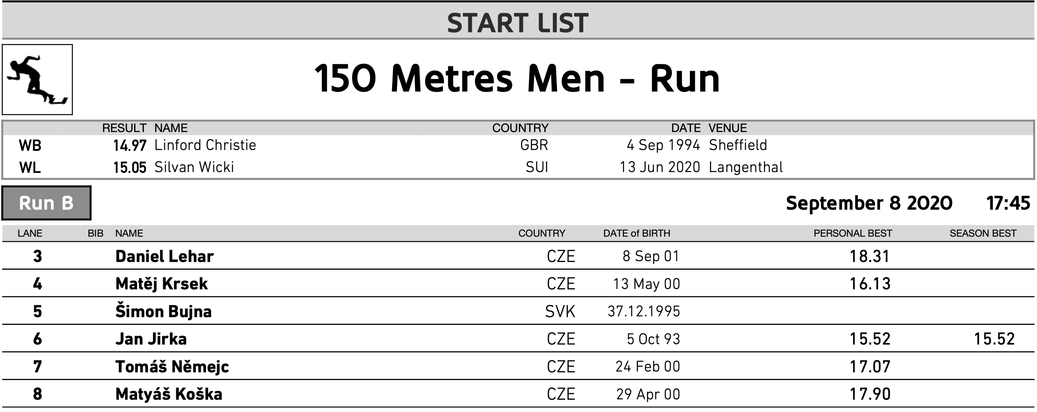
Task: Click the sprinter pictogram icon
Action: tap(37, 80)
